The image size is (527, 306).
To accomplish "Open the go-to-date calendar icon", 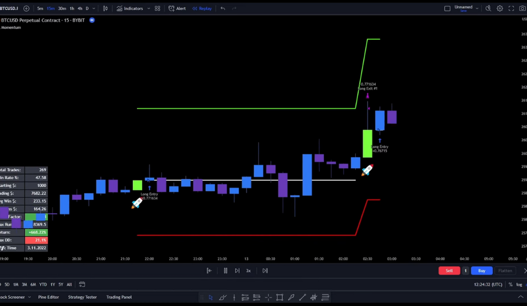I will pyautogui.click(x=82, y=284).
